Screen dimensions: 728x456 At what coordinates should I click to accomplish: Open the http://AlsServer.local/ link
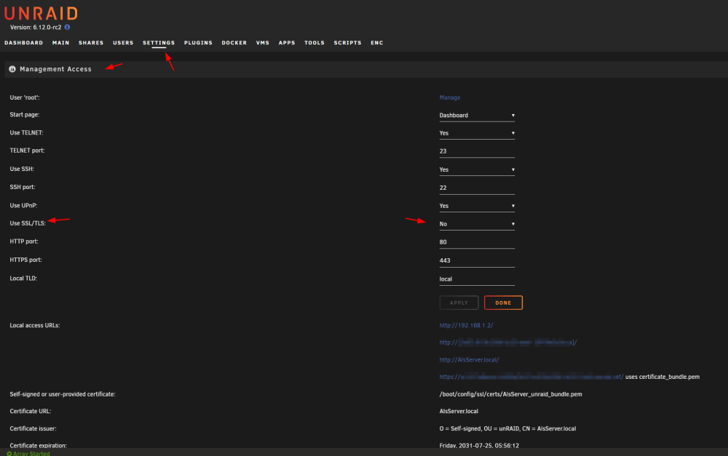pyautogui.click(x=470, y=360)
